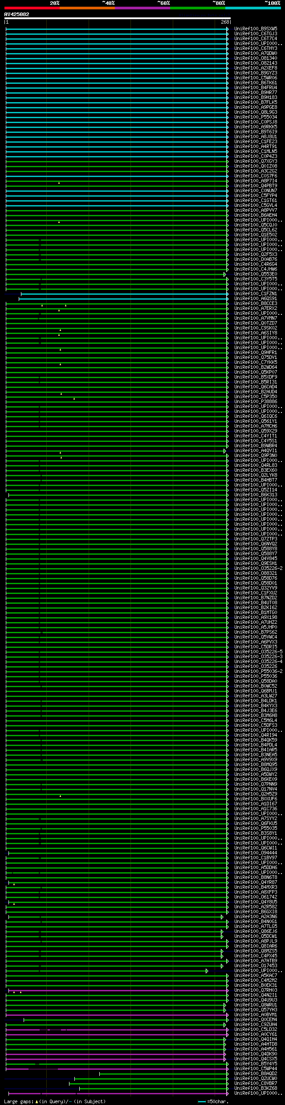Select label UniRef100_A9RKK5
Screen dimensions: 285x1105
(256, 127)
